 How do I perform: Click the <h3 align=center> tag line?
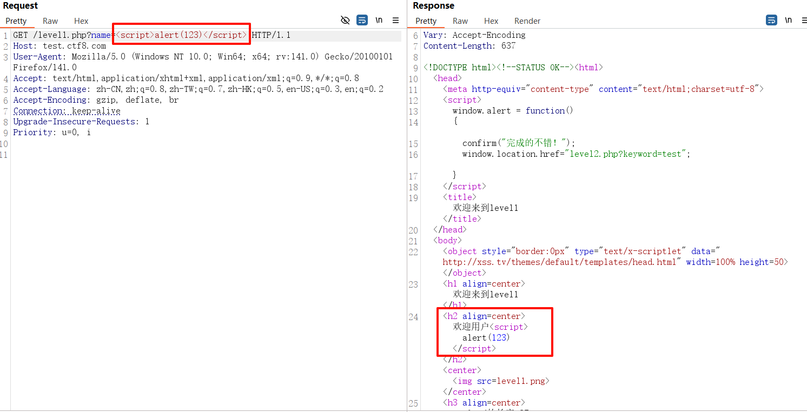coord(484,403)
